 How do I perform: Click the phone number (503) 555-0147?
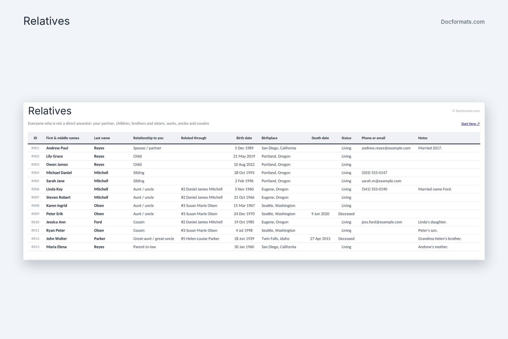click(x=374, y=173)
